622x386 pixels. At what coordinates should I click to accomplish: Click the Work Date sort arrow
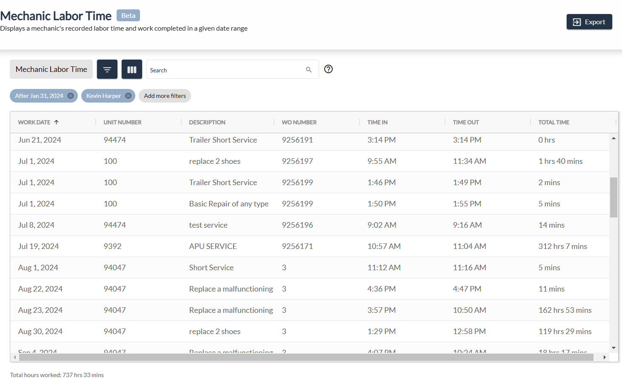[57, 122]
